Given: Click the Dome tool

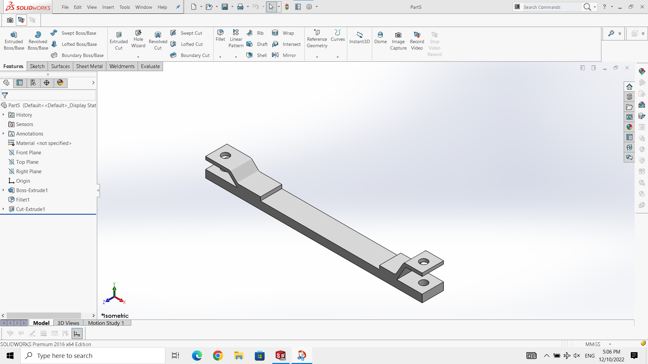Looking at the screenshot, I should point(380,38).
